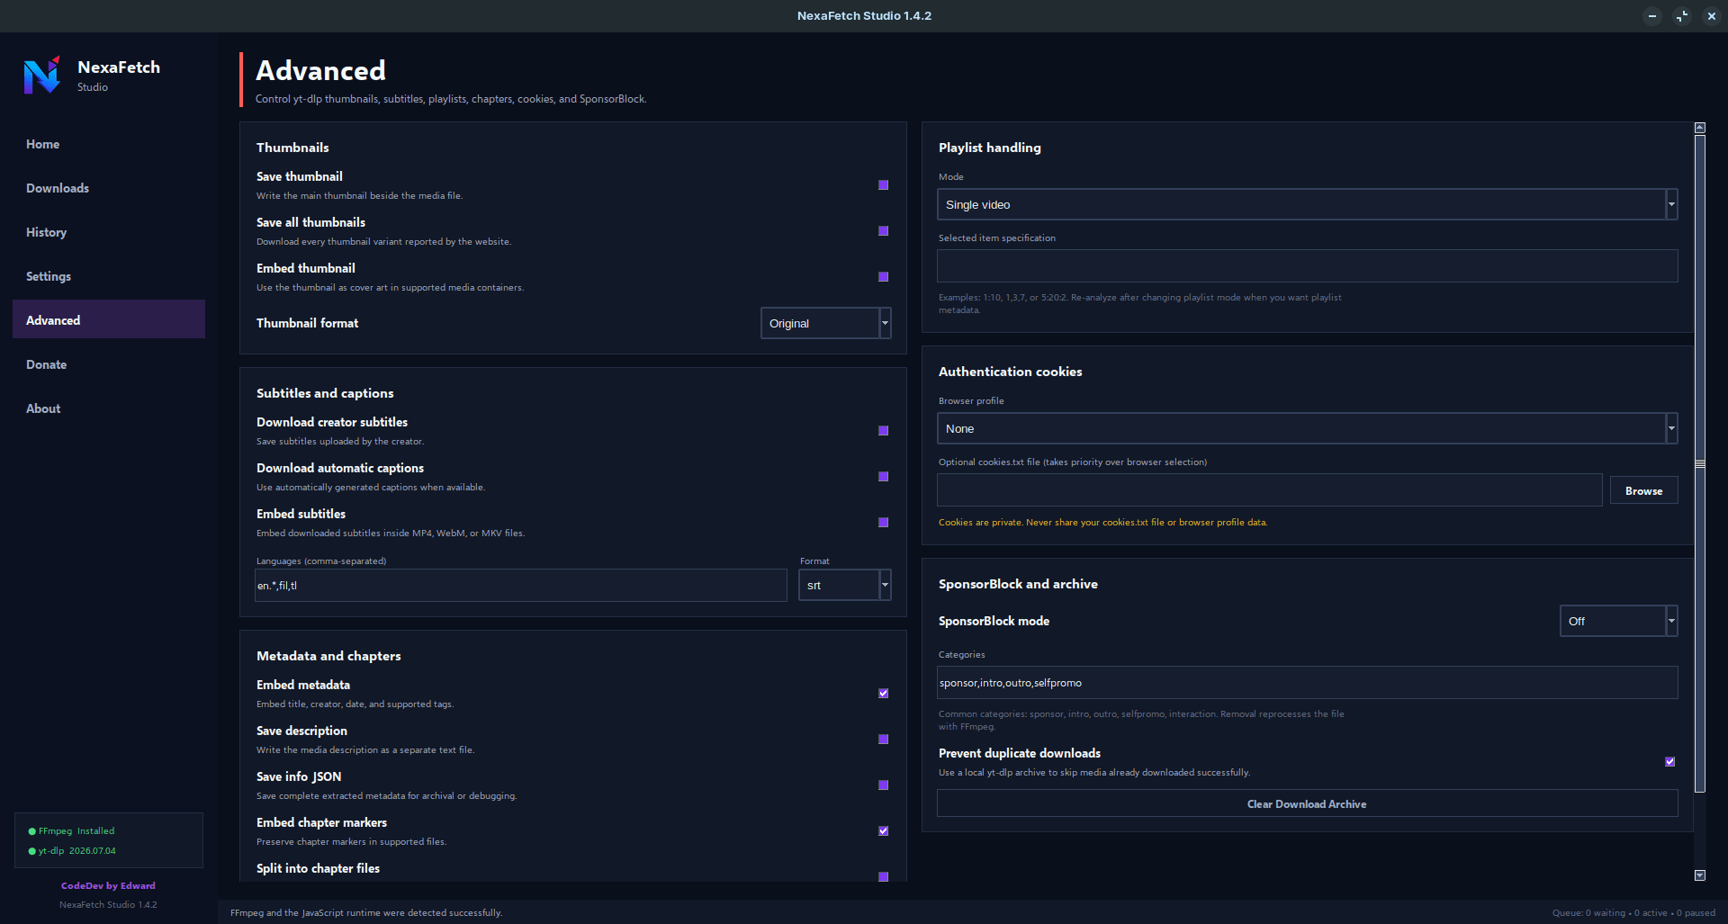Switch to the Settings page

[x=109, y=276]
